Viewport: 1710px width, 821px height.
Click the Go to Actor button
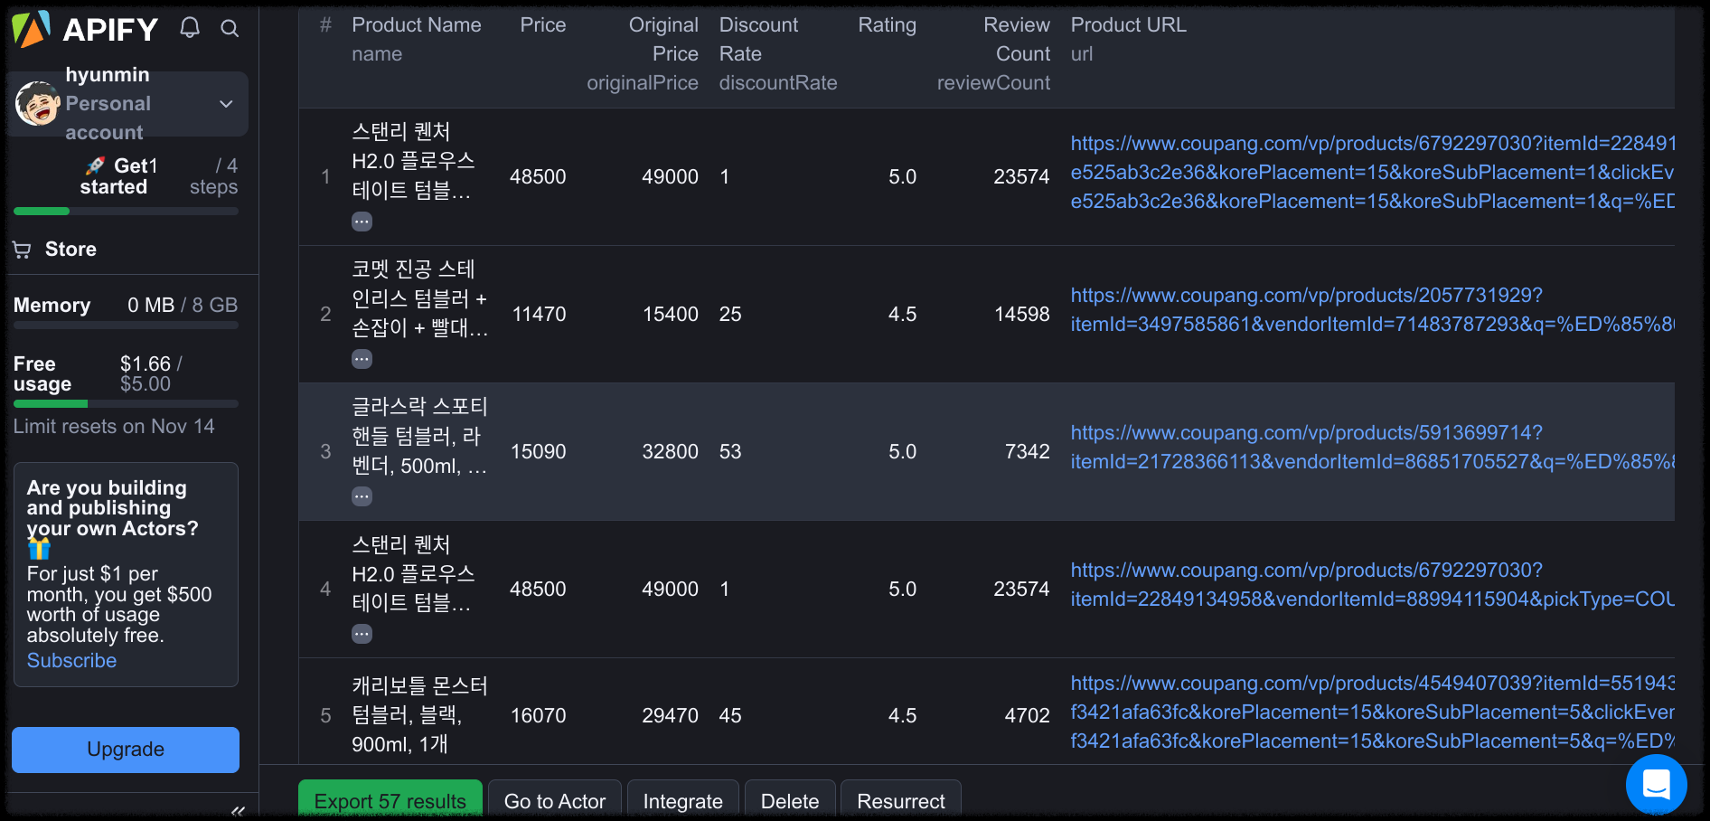click(x=555, y=800)
